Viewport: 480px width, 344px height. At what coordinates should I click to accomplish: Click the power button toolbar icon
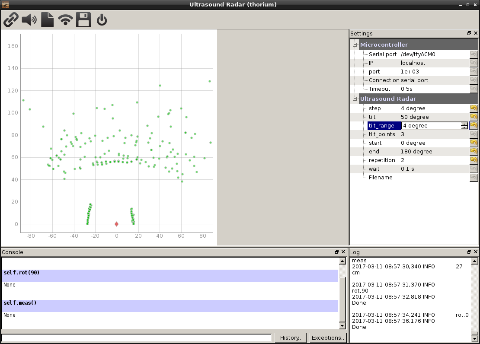102,20
